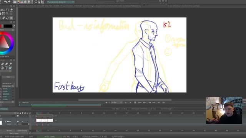Toggle playback sound speaker
Screen dimensions: 246x138
point(106,102)
